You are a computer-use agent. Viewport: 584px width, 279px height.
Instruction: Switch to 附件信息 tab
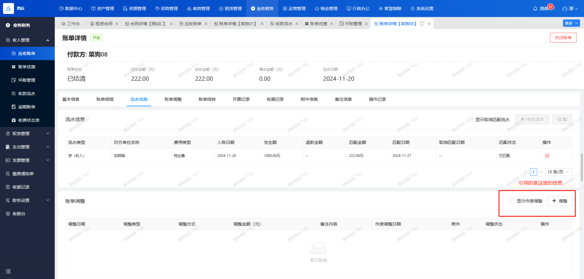coord(310,99)
